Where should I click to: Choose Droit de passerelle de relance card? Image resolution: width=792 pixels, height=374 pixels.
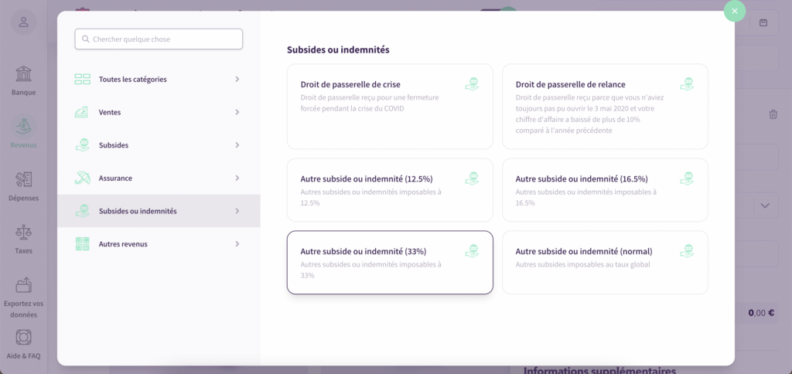(x=605, y=107)
